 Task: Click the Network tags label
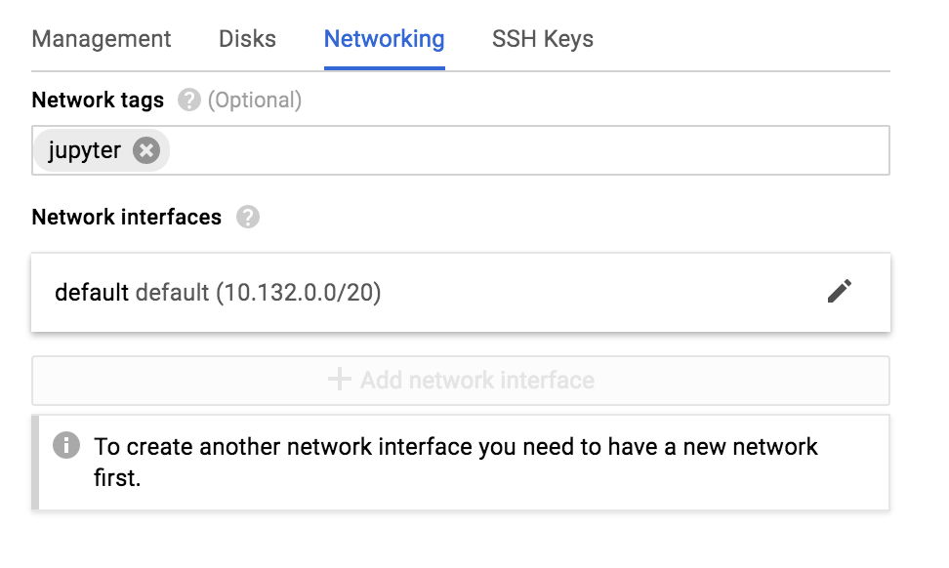(98, 101)
